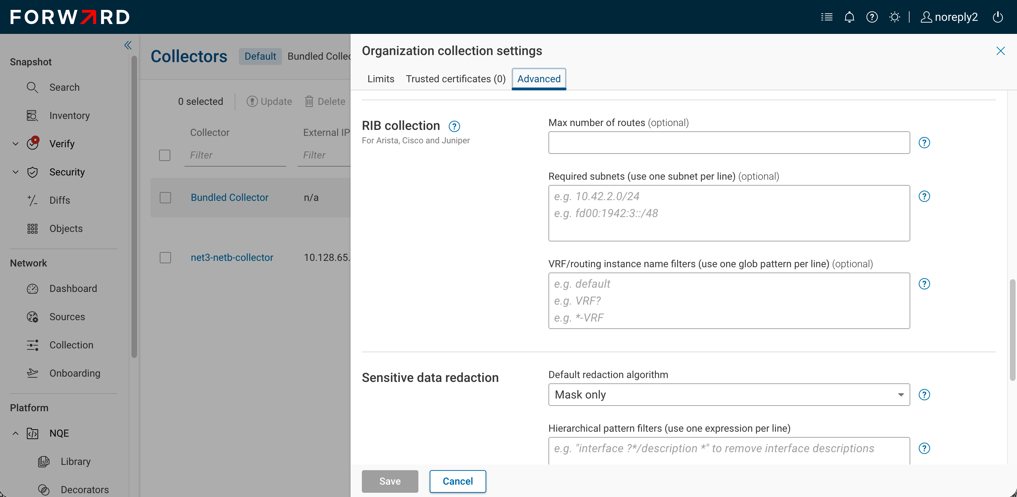Show help for VRF/routing instance filters
Screen dimensions: 1017x497
pos(924,283)
